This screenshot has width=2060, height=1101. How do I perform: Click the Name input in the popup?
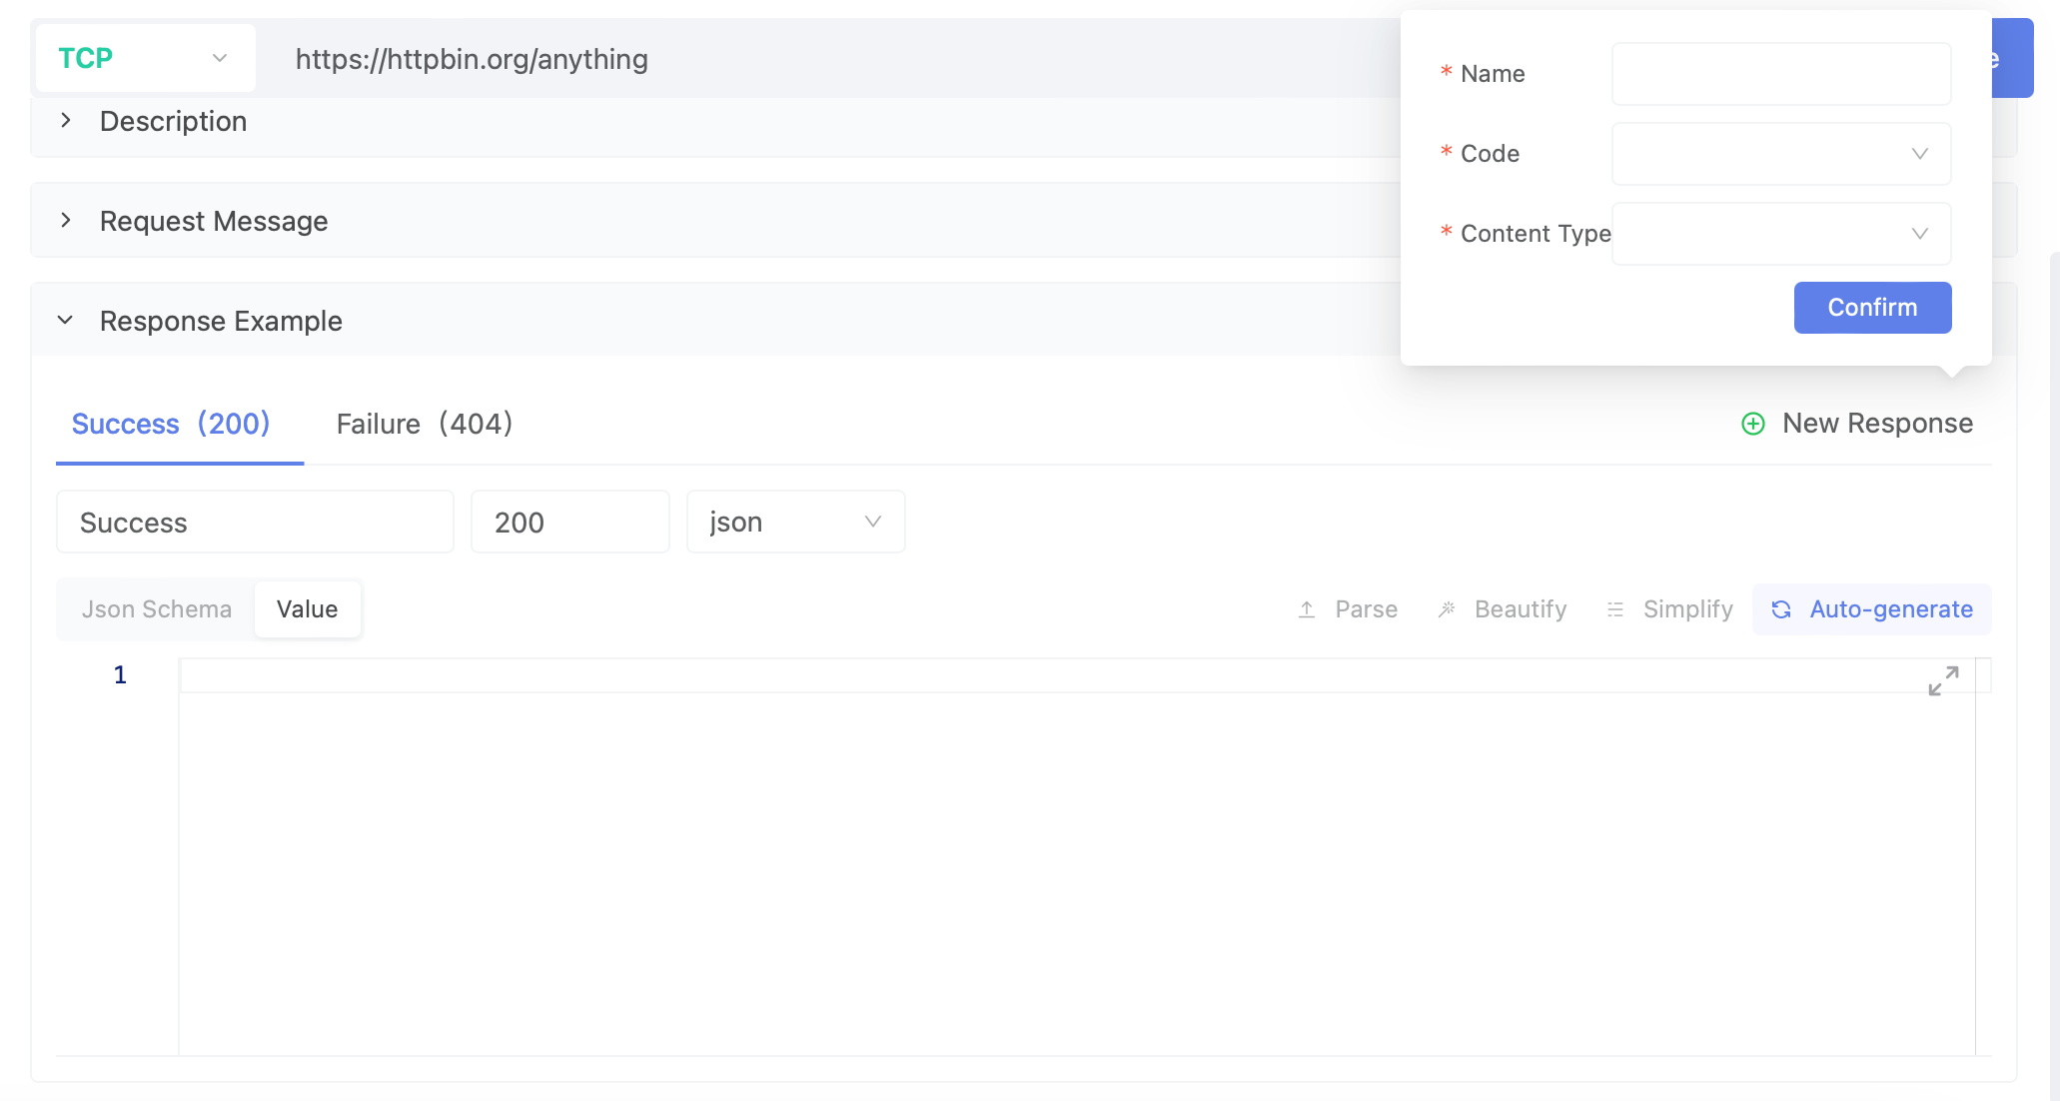(1781, 74)
